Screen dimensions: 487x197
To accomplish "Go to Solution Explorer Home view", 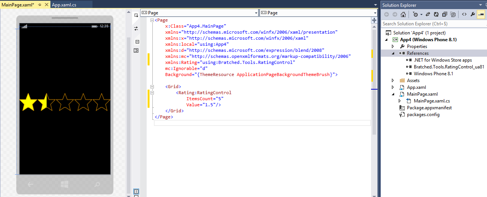I will [403, 14].
